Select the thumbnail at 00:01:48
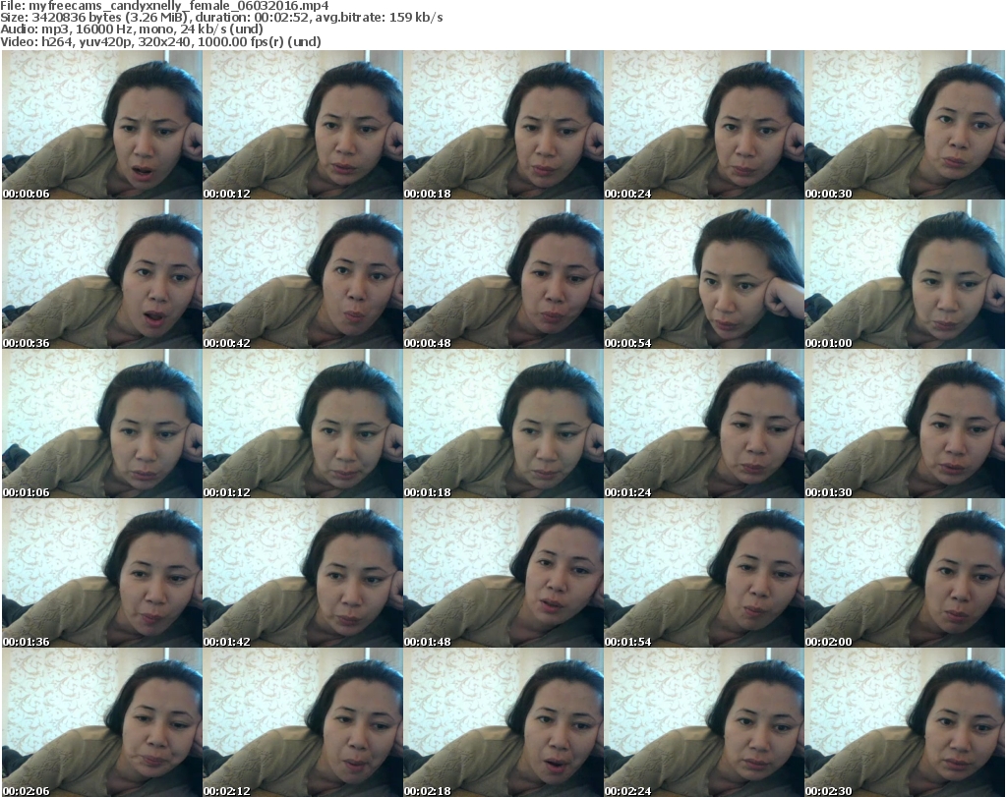1007x797 pixels. tap(503, 574)
